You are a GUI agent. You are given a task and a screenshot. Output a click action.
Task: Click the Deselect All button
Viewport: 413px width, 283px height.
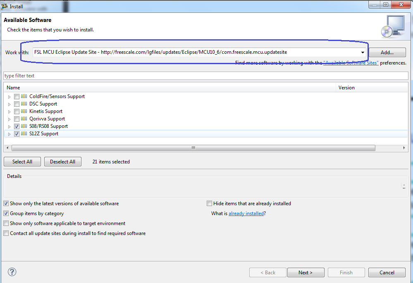(63, 161)
